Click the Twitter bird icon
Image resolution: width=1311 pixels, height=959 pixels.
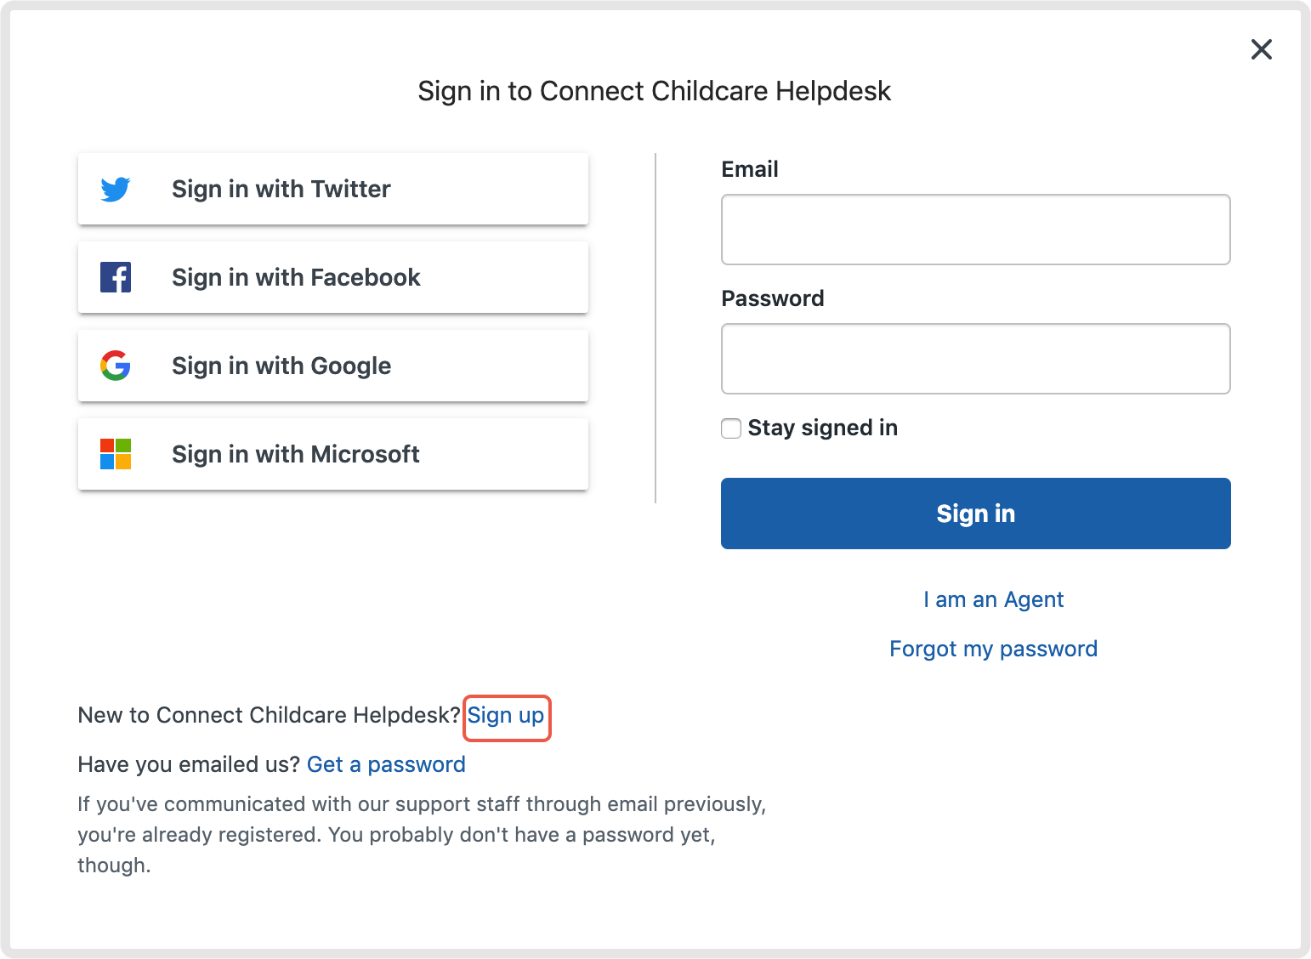point(116,189)
